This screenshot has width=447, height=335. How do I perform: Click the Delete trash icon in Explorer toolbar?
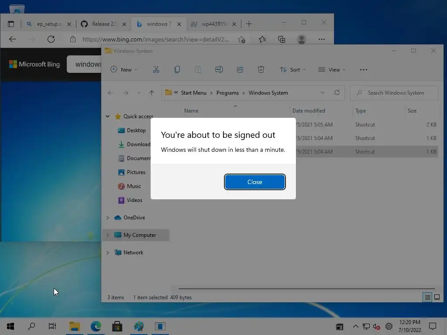(261, 69)
